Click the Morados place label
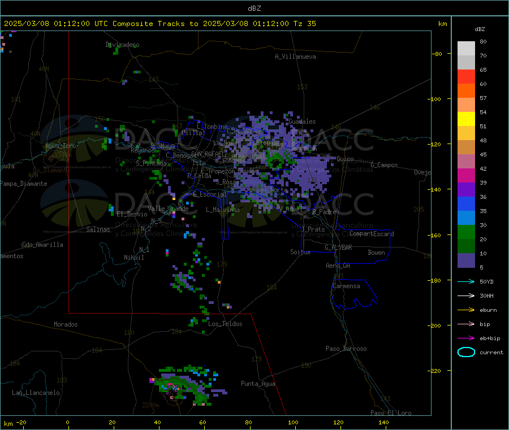 pos(66,324)
